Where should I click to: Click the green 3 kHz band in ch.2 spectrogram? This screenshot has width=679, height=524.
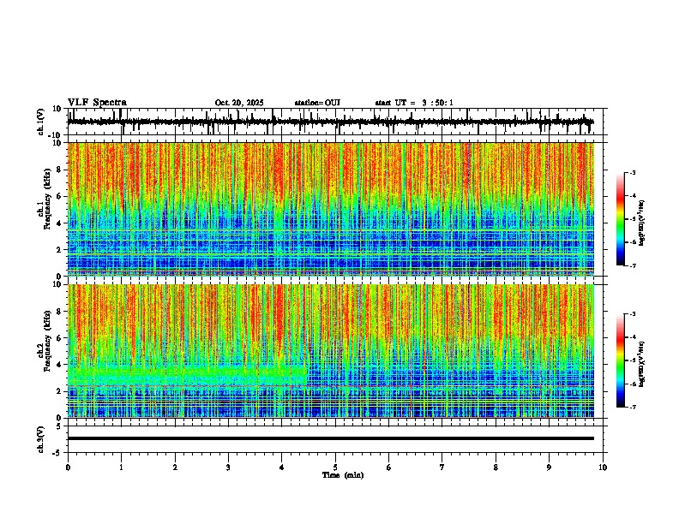click(187, 376)
